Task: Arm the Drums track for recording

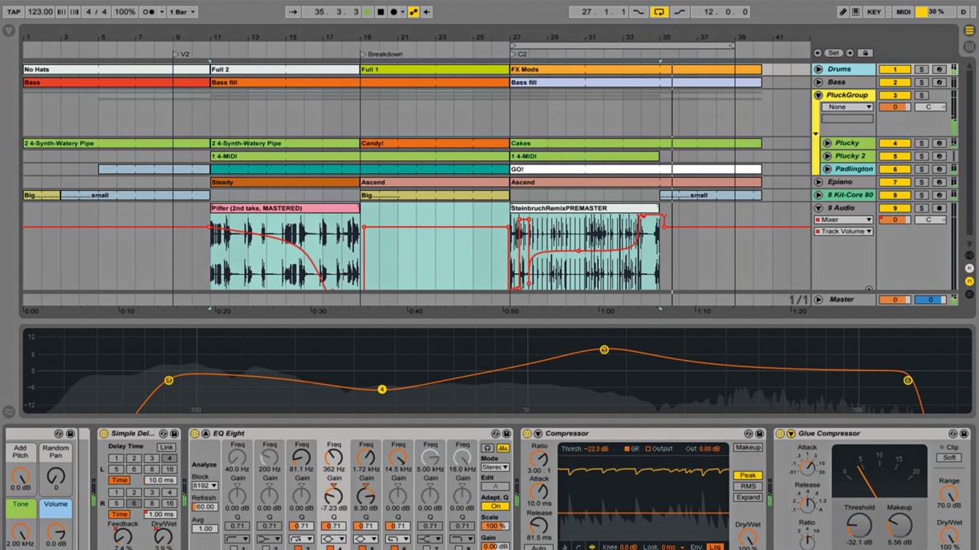Action: pyautogui.click(x=938, y=70)
